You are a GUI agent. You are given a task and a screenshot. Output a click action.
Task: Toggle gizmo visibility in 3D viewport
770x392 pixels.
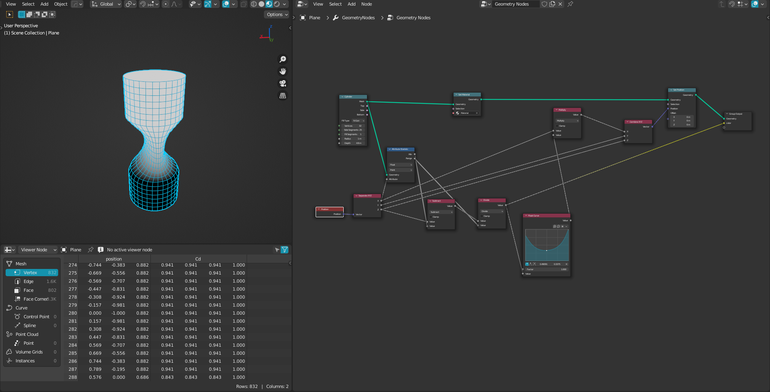coord(208,4)
